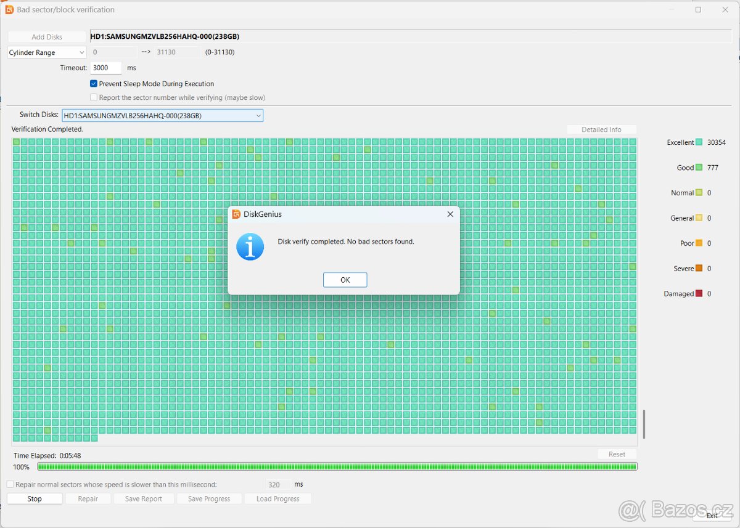The image size is (740, 528).
Task: Close the DiskGenius message dialog
Action: coord(450,214)
